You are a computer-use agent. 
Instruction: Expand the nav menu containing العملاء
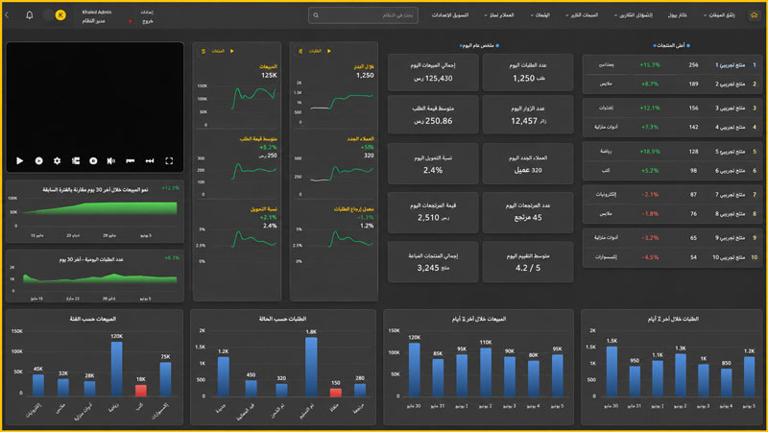tap(499, 15)
